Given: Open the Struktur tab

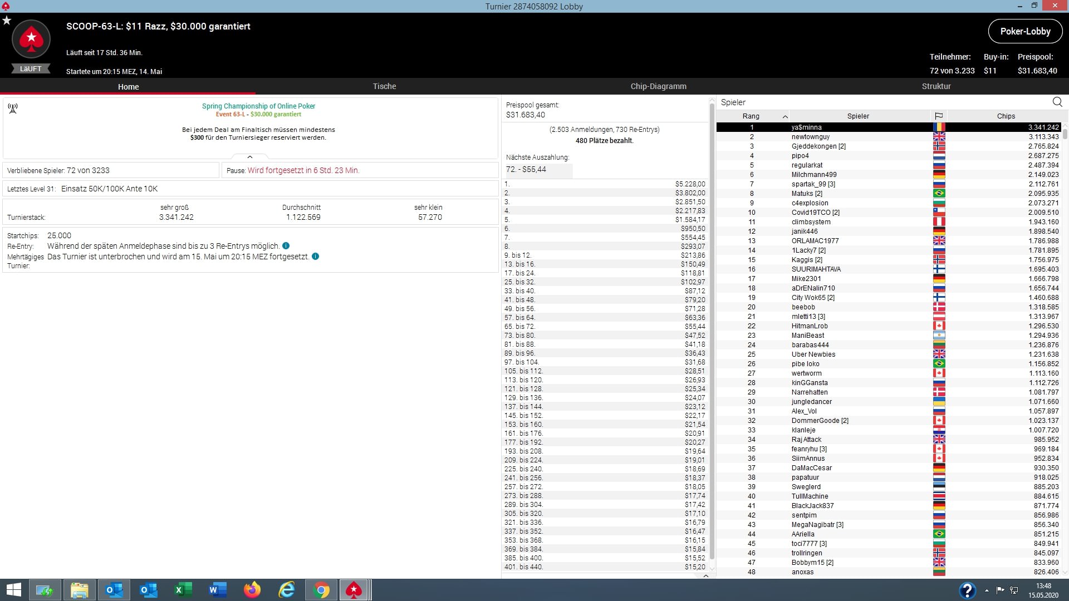Looking at the screenshot, I should click(x=936, y=86).
